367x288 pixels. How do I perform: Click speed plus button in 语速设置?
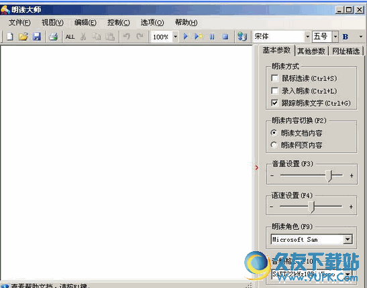pyautogui.click(x=351, y=207)
